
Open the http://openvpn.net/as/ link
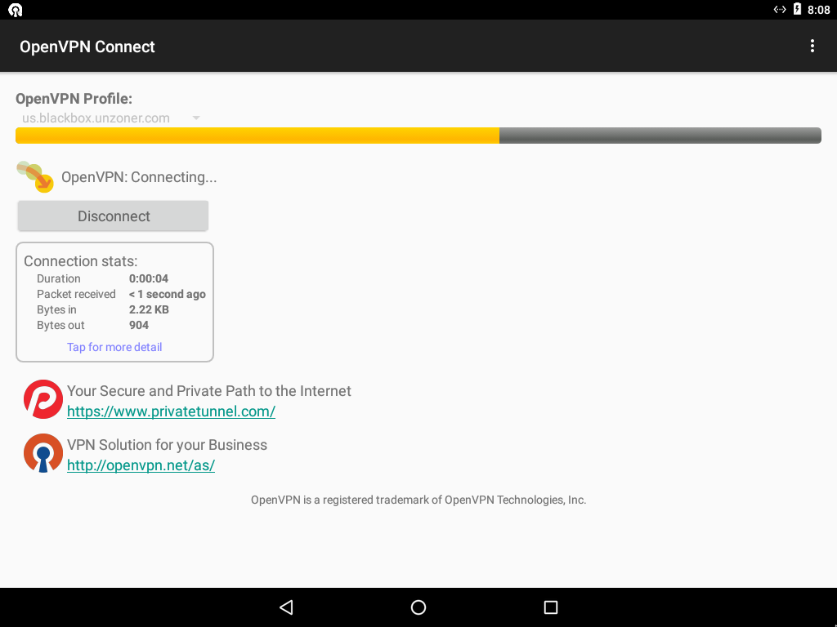[x=141, y=465]
